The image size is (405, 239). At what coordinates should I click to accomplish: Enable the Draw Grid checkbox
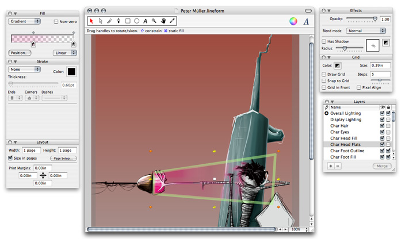click(x=324, y=74)
